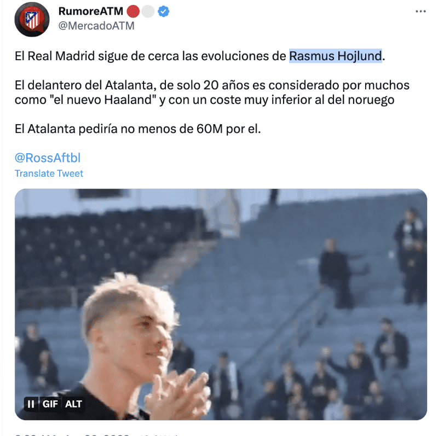Click the RumoreATM display name
Screen dimensions: 438x436
pyautogui.click(x=91, y=11)
